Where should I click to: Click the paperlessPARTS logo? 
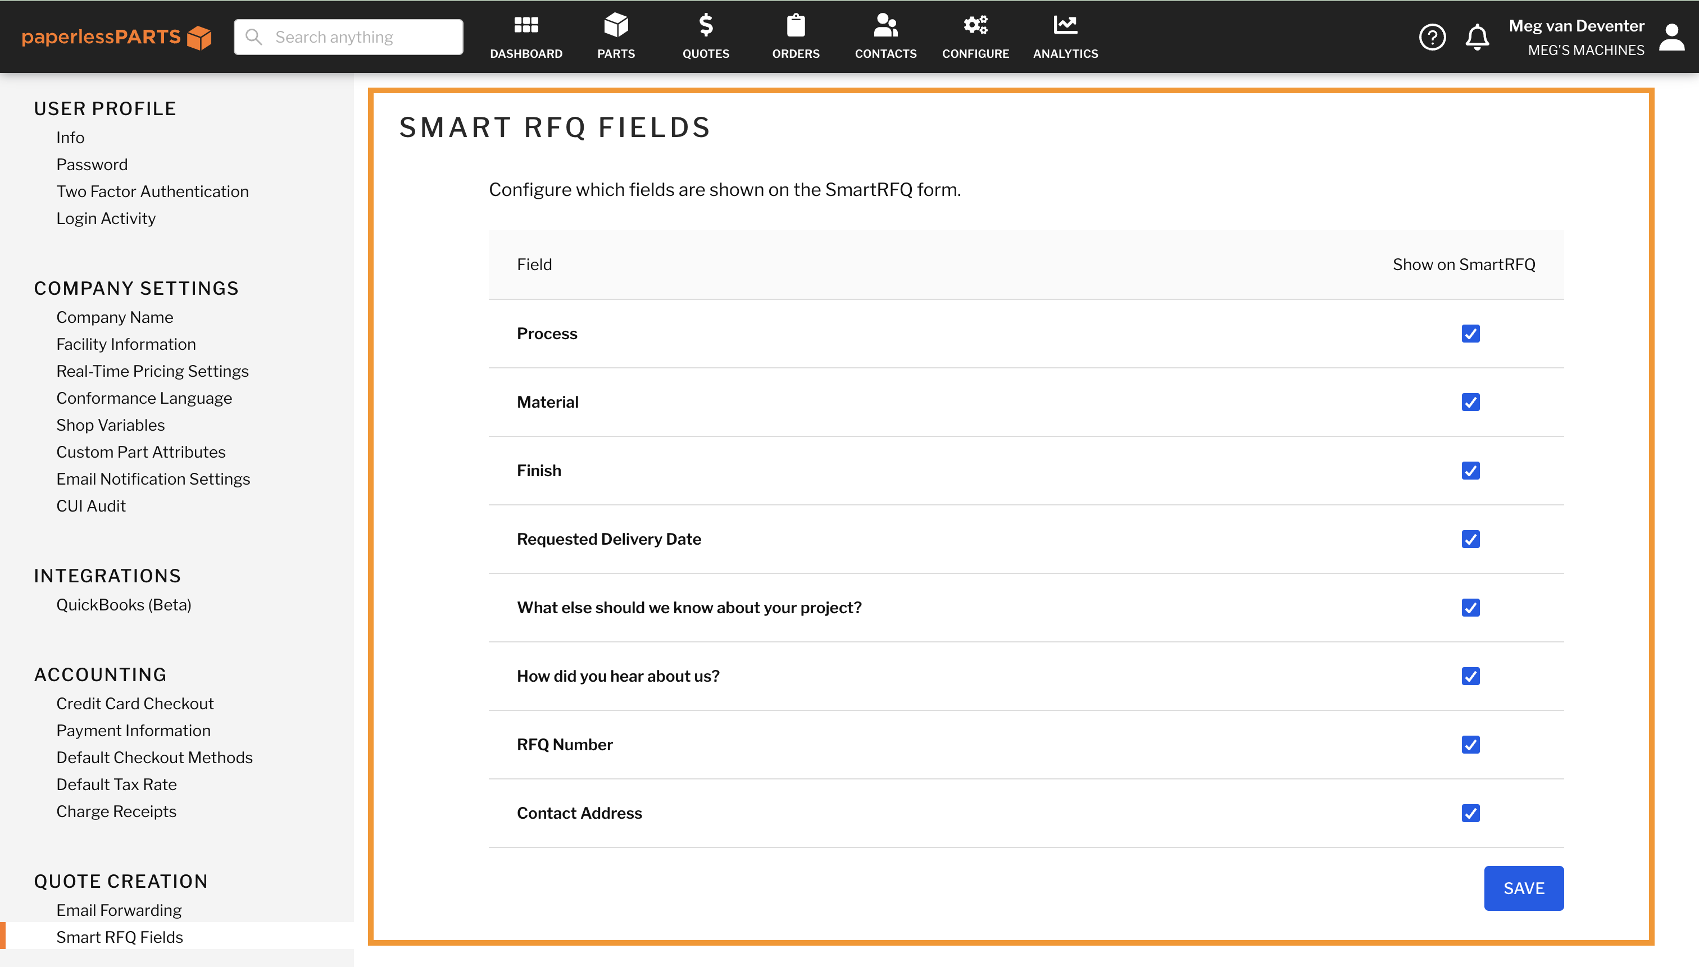coord(116,37)
